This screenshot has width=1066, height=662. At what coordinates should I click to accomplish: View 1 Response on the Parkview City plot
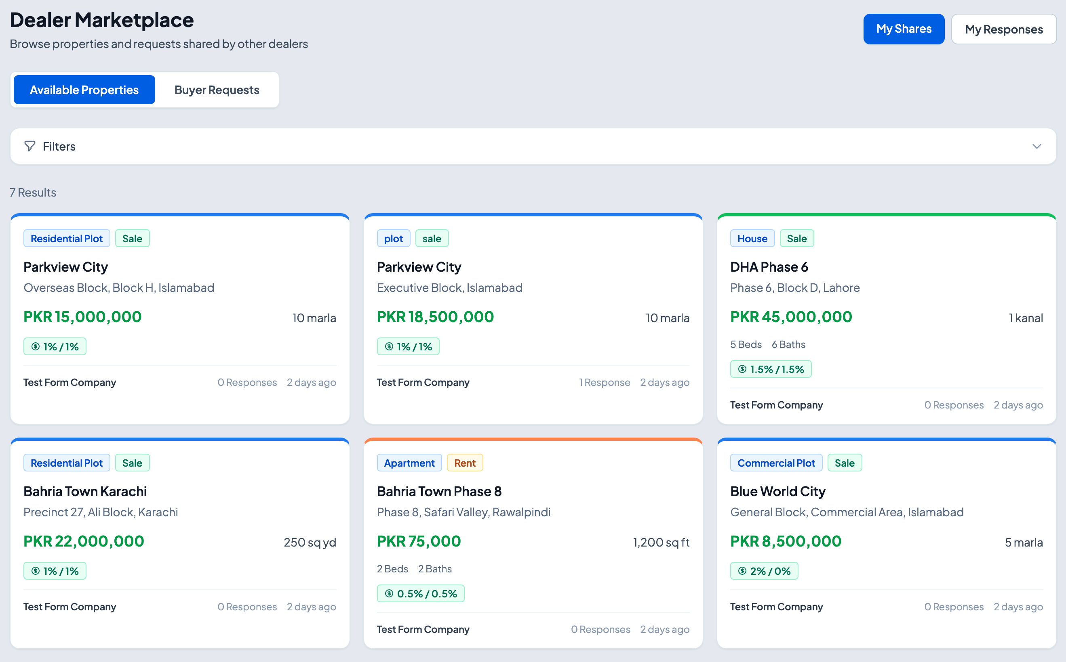pos(604,382)
